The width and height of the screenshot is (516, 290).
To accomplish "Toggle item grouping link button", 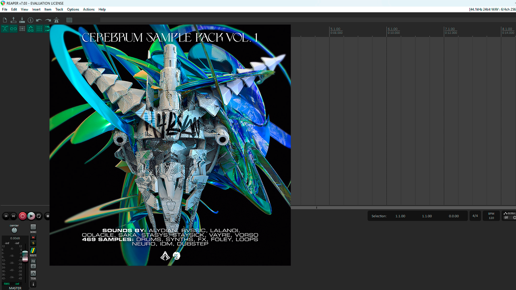I will [x=14, y=29].
